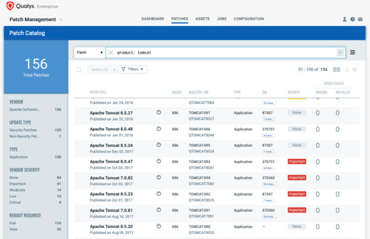Check the select-all patches checkbox

pyautogui.click(x=79, y=70)
